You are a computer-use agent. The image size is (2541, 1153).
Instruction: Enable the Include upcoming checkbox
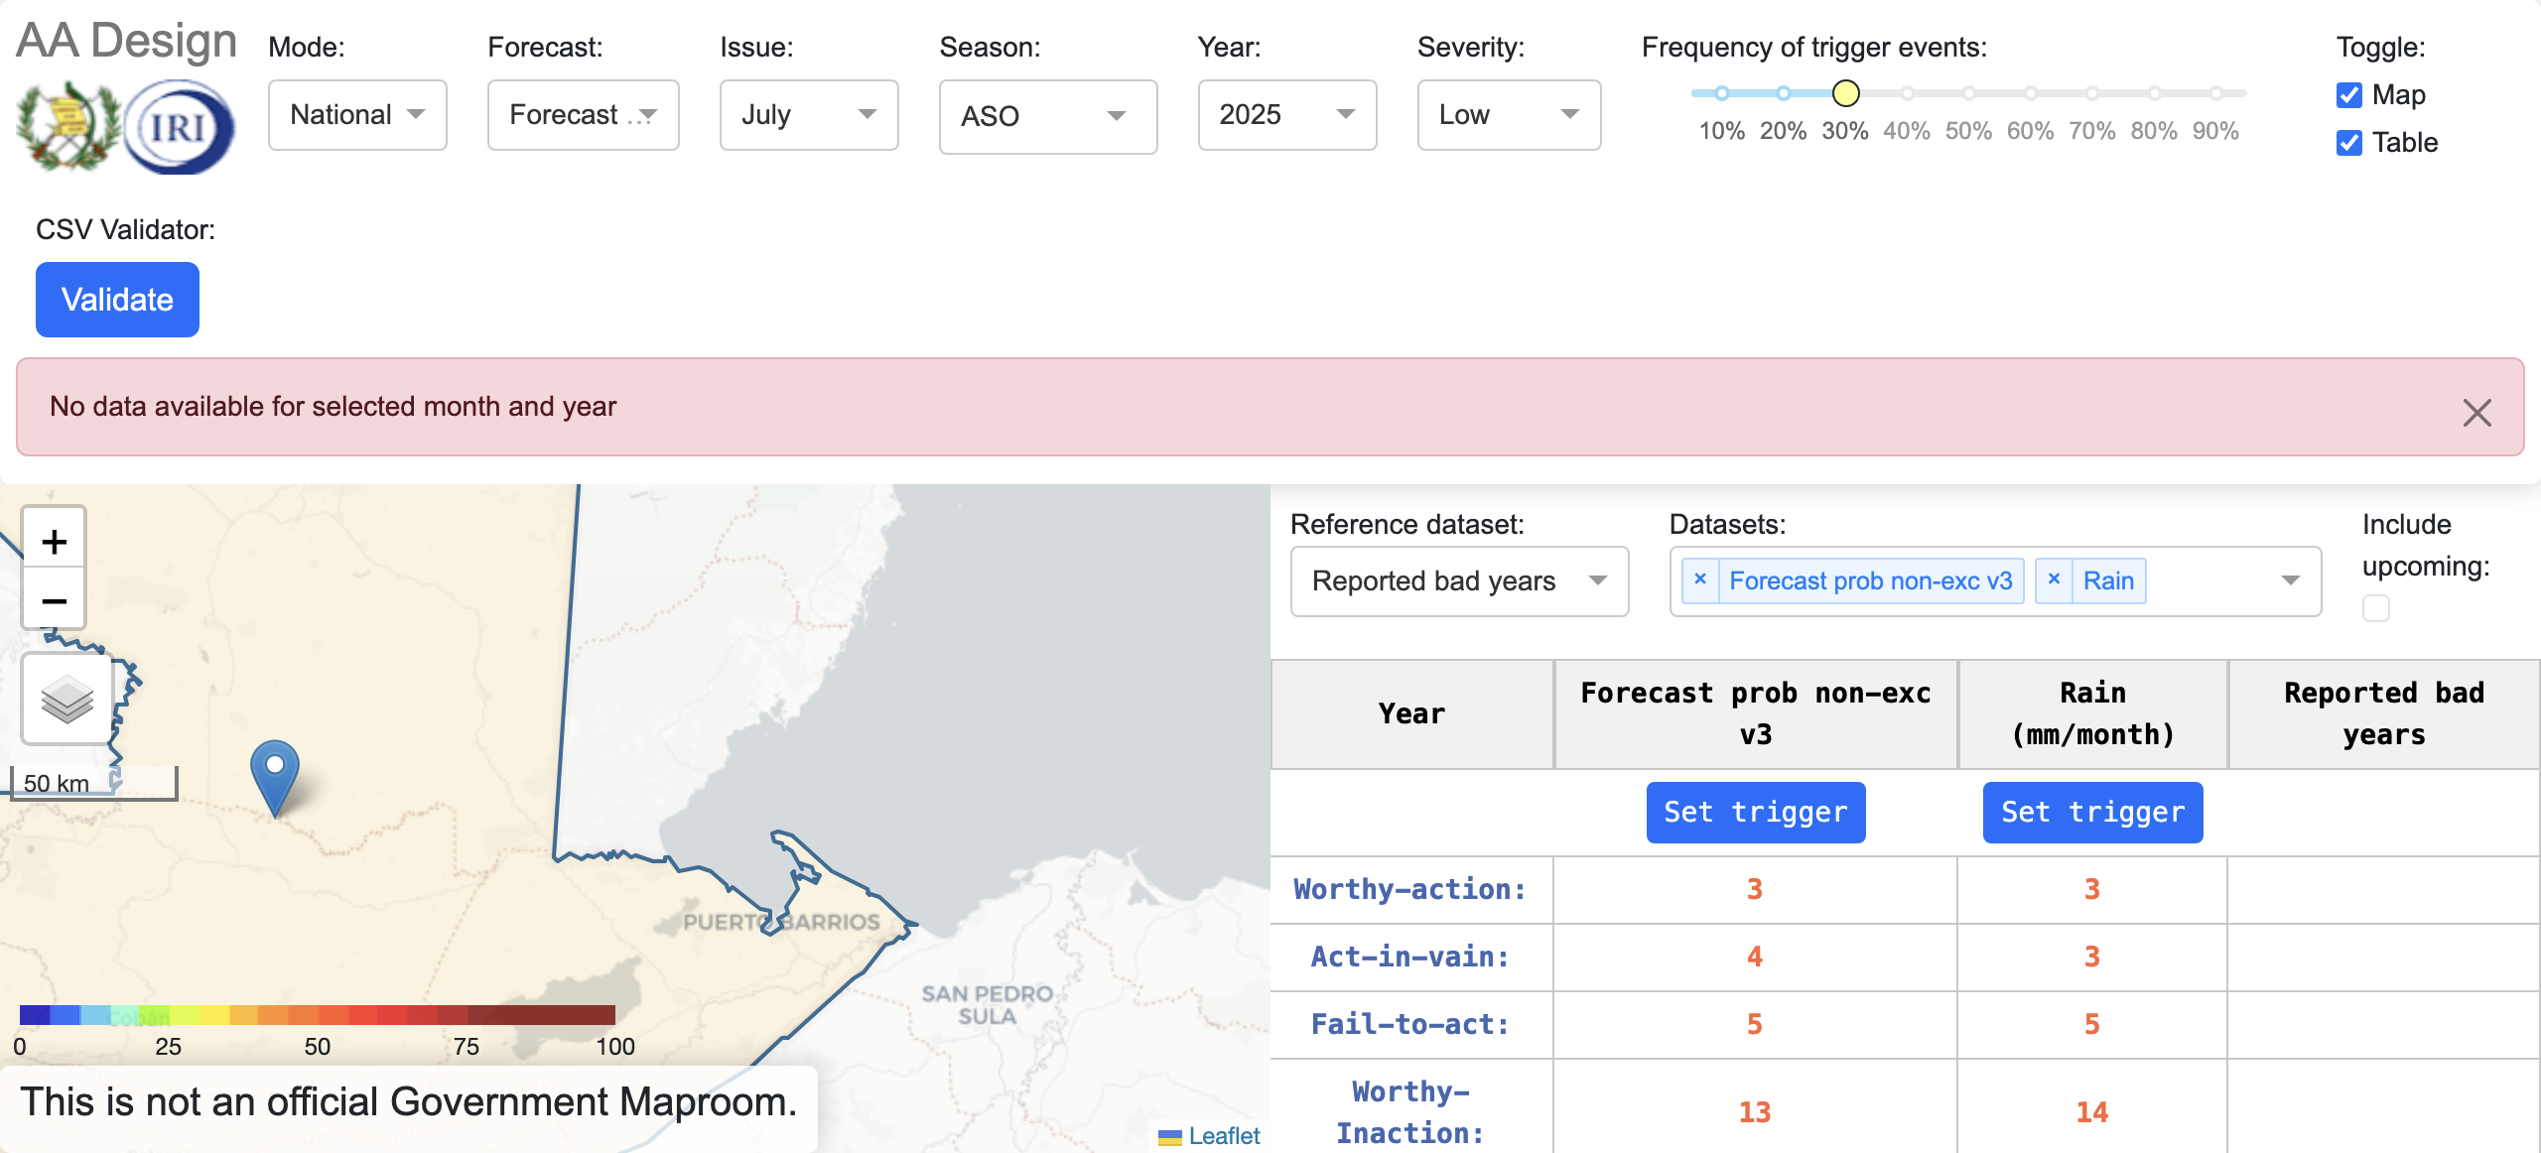[x=2376, y=607]
